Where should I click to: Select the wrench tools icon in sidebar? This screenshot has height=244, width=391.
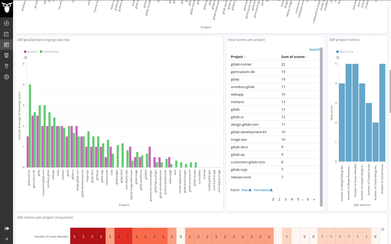[x=6, y=66]
